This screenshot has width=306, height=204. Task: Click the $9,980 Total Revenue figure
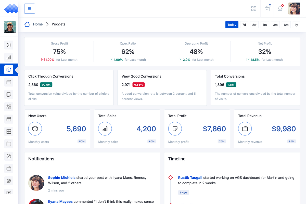(x=284, y=129)
